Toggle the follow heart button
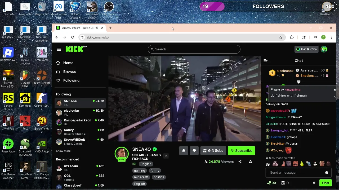 click(x=194, y=150)
